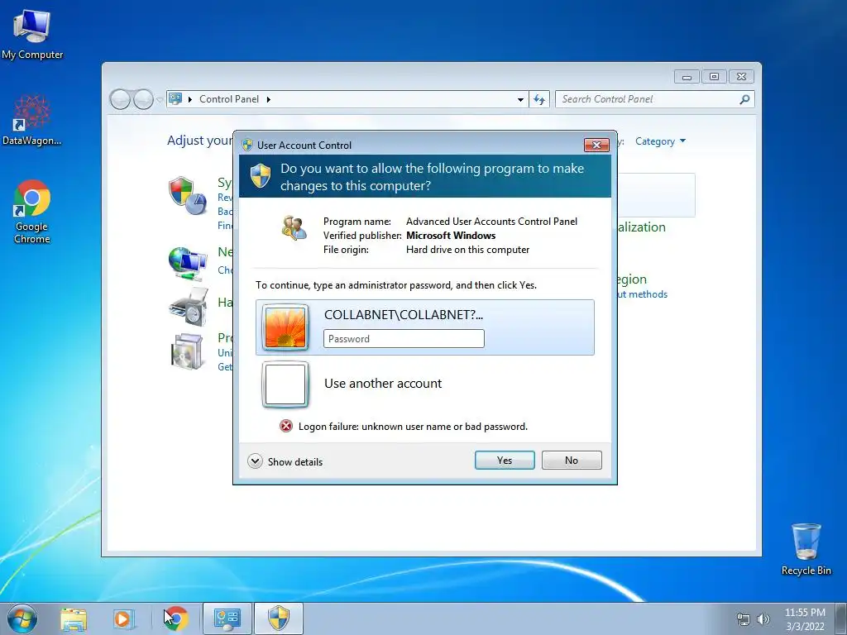Open My Computer desktop icon
847x635 pixels.
(x=32, y=35)
